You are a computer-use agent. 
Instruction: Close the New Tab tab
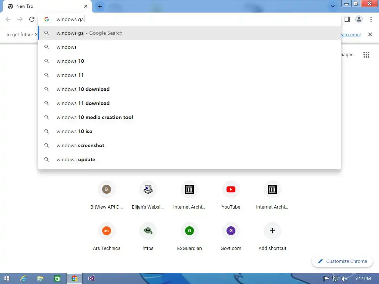coord(86,6)
